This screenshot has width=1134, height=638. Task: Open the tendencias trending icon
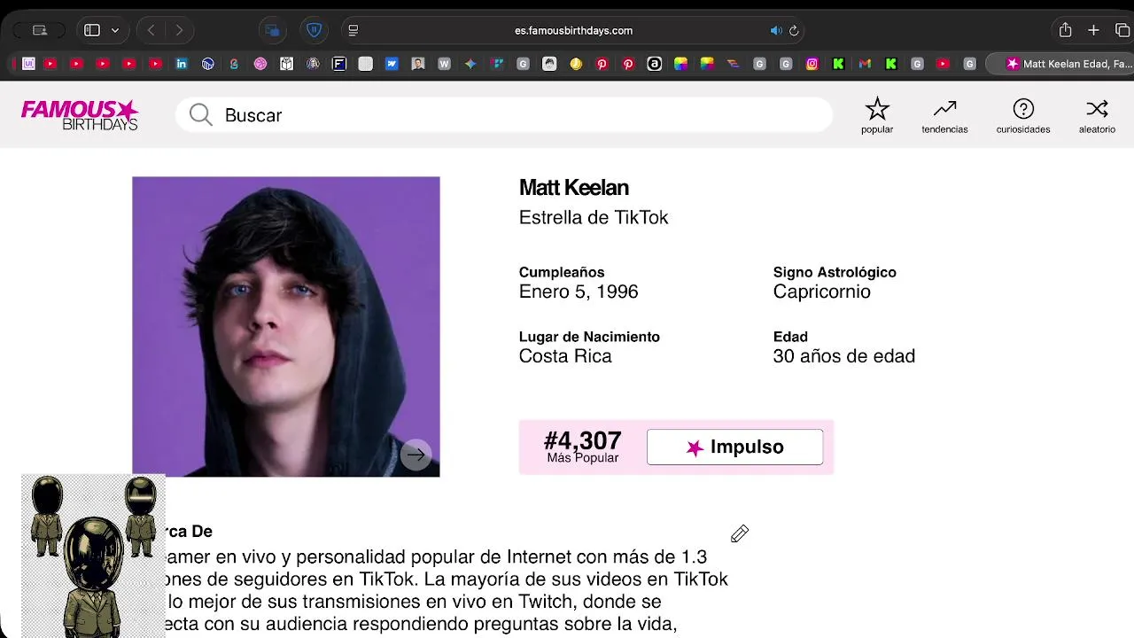(944, 115)
